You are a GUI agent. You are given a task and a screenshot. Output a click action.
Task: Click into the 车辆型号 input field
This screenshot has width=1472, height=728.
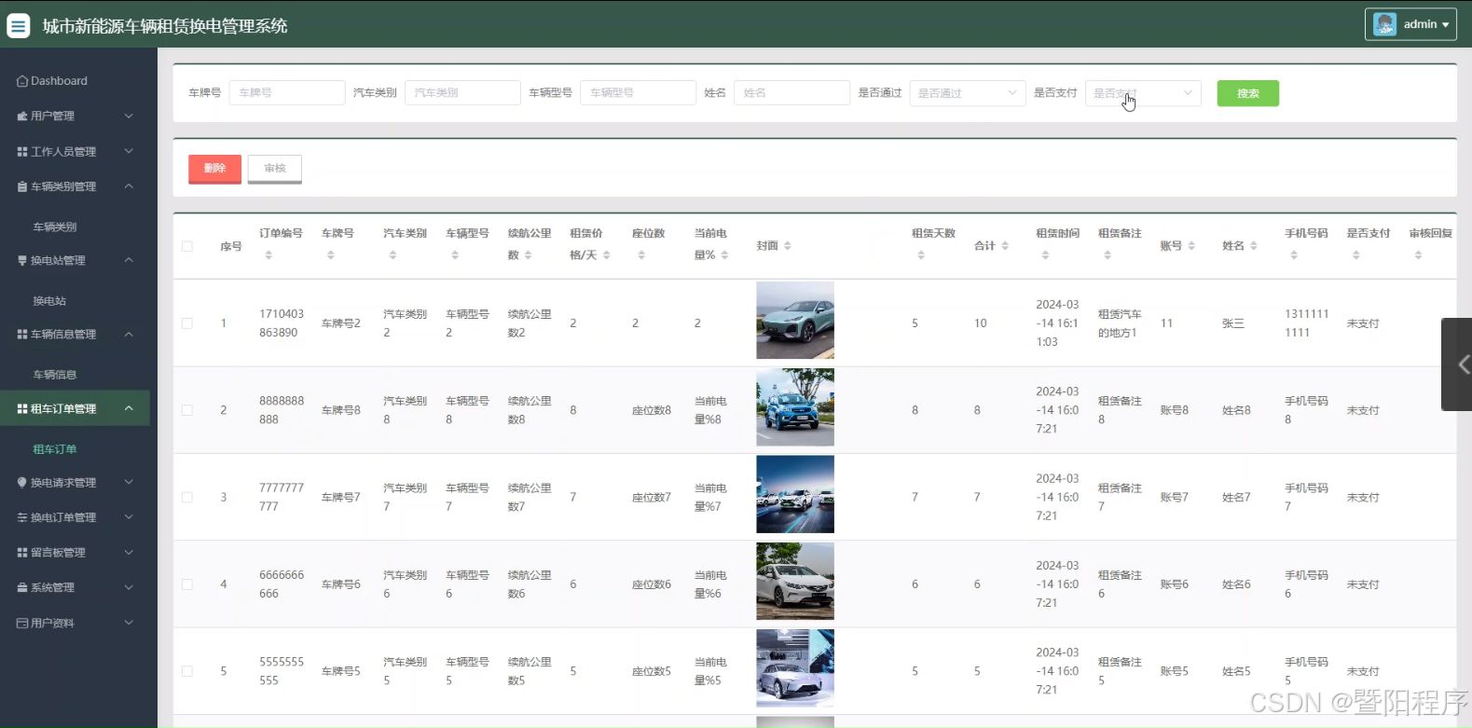point(639,93)
